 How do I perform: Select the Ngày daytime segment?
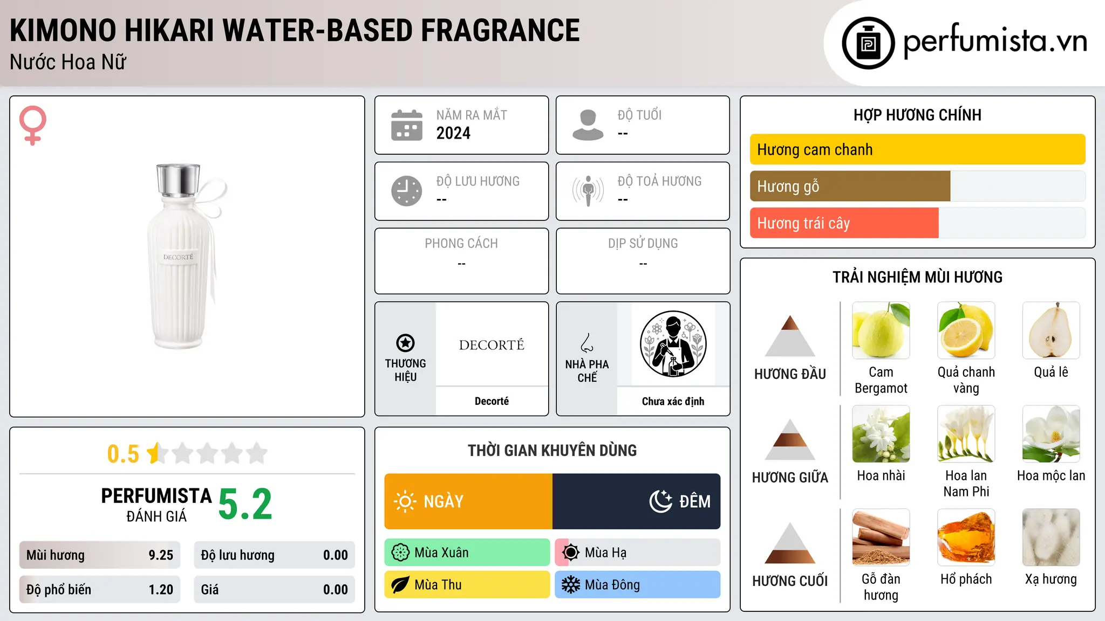pos(468,501)
